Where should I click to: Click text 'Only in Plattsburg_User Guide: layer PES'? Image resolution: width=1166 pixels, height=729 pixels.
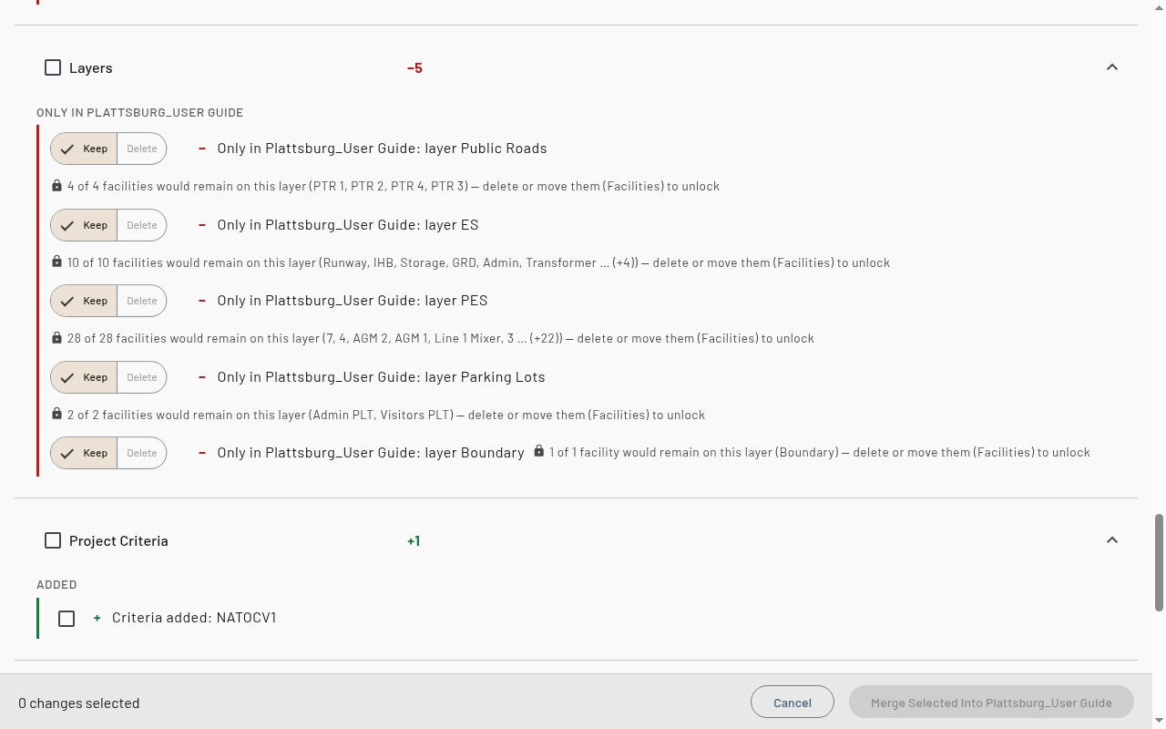click(353, 301)
